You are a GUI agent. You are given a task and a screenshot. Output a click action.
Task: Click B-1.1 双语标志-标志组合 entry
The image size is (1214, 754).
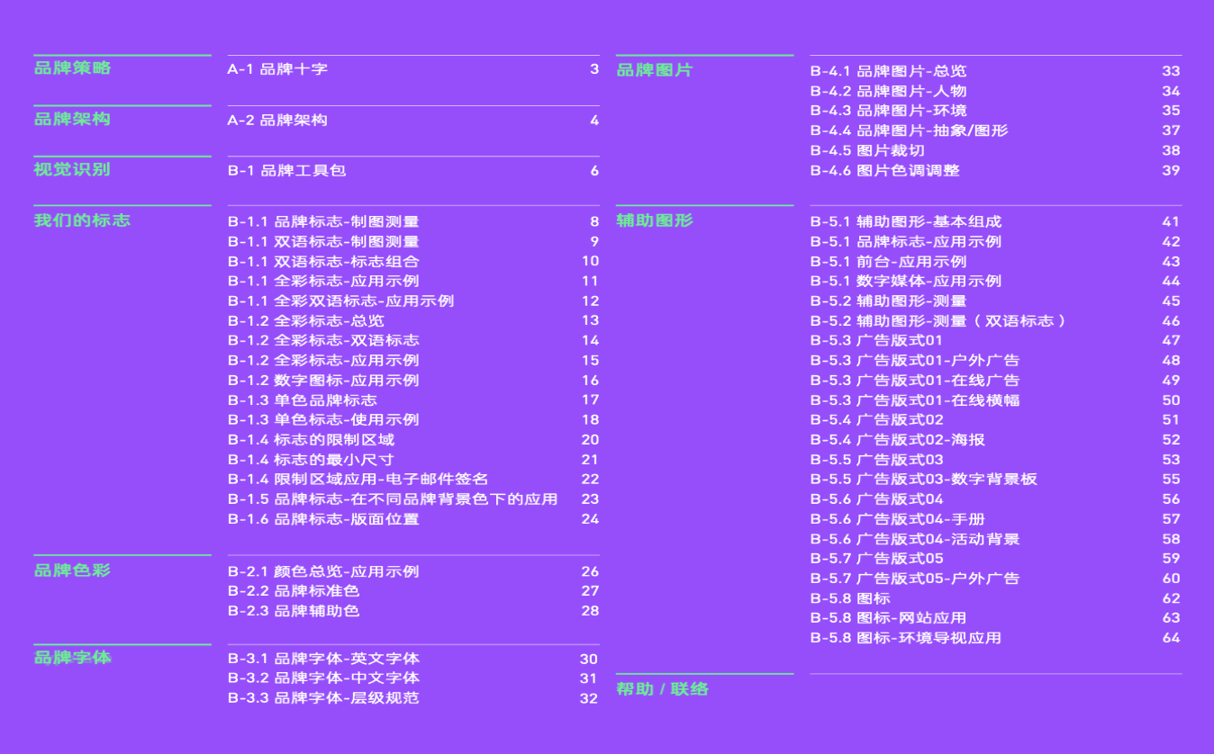(323, 261)
